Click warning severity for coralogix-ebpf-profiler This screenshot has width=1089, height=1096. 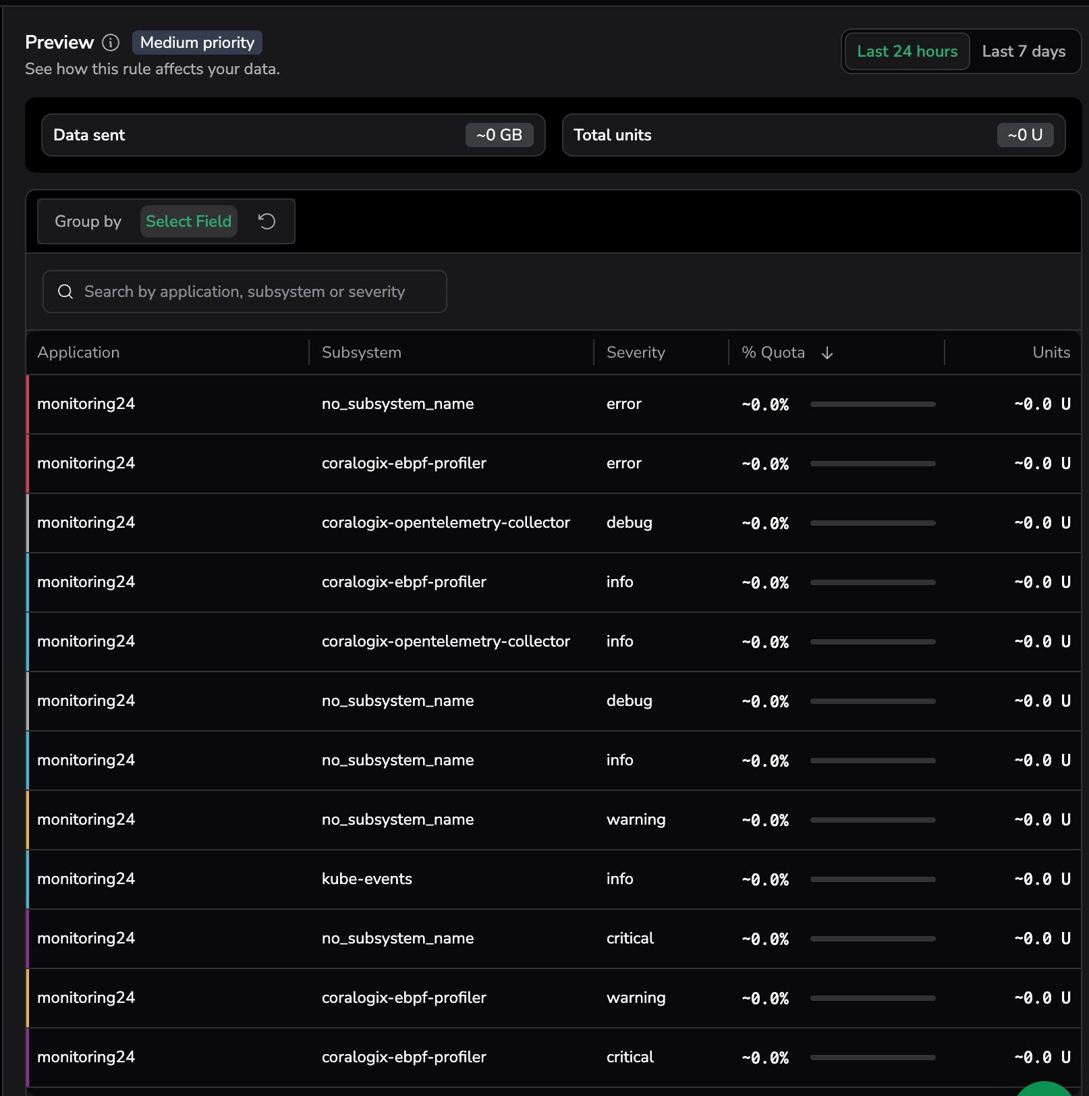click(636, 997)
